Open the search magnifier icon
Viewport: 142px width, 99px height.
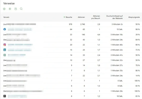[x=21, y=9]
